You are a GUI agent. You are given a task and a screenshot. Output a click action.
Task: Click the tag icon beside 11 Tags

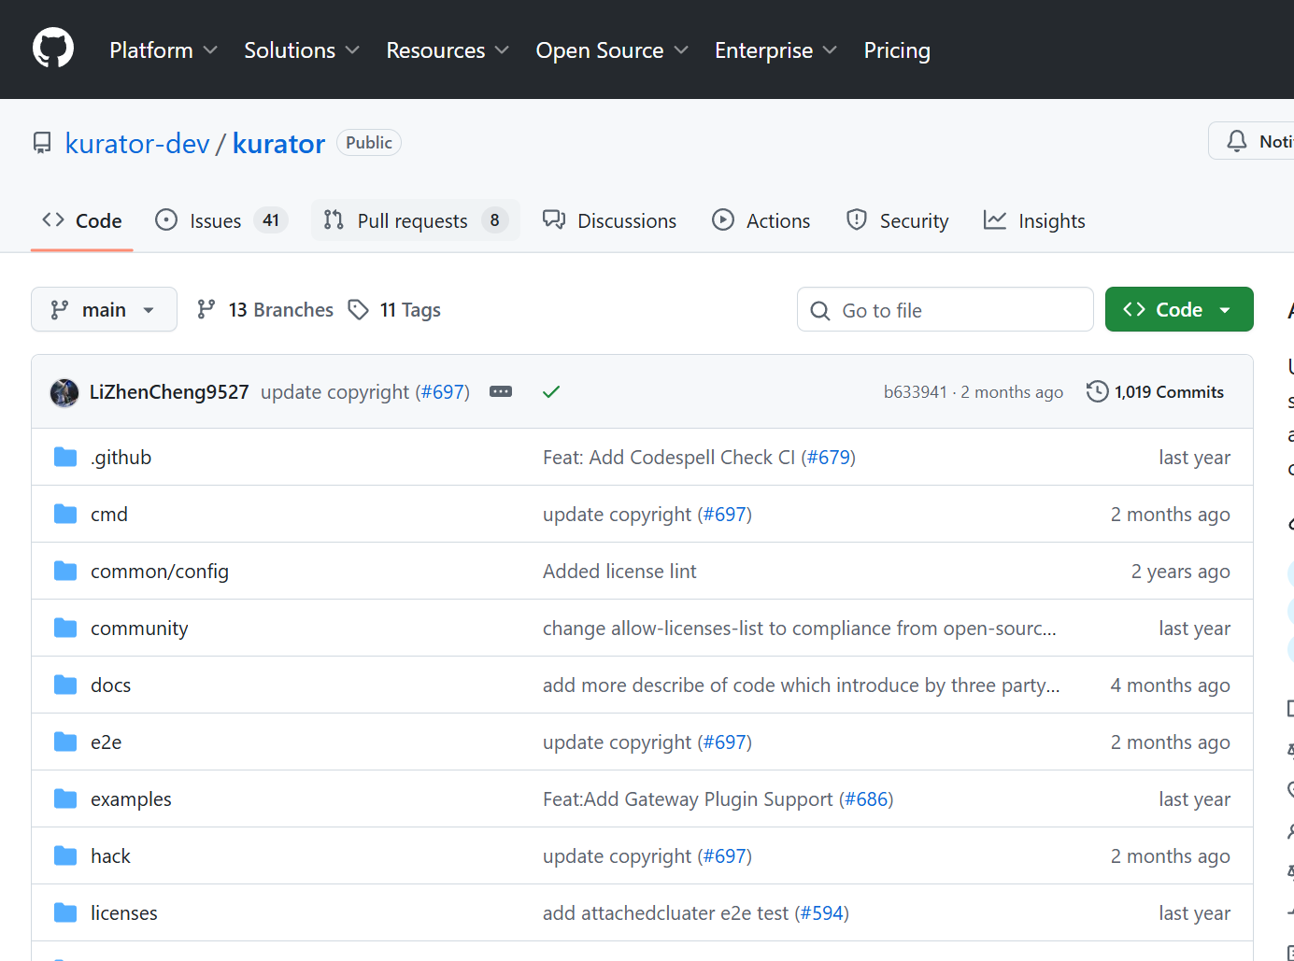[358, 309]
